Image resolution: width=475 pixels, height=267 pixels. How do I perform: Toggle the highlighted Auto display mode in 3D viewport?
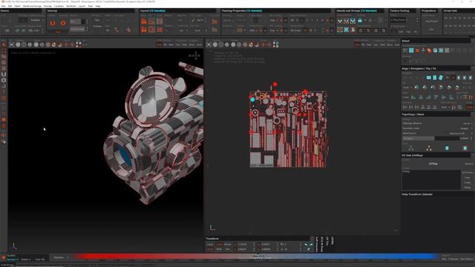(159, 44)
